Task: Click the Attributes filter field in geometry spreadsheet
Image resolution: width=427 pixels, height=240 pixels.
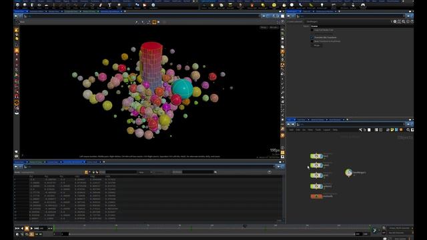Action: (x=198, y=172)
